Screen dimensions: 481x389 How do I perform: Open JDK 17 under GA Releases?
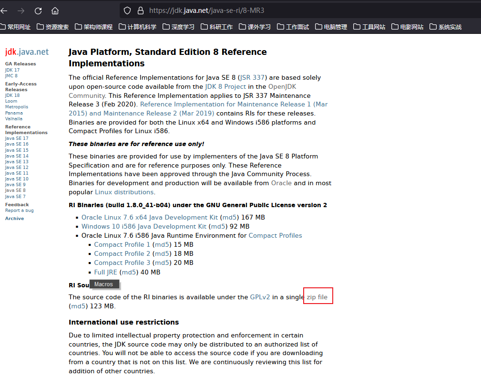click(x=12, y=70)
